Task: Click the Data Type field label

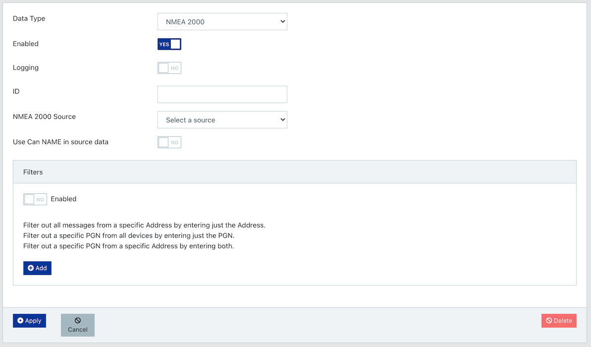Action: [x=29, y=18]
